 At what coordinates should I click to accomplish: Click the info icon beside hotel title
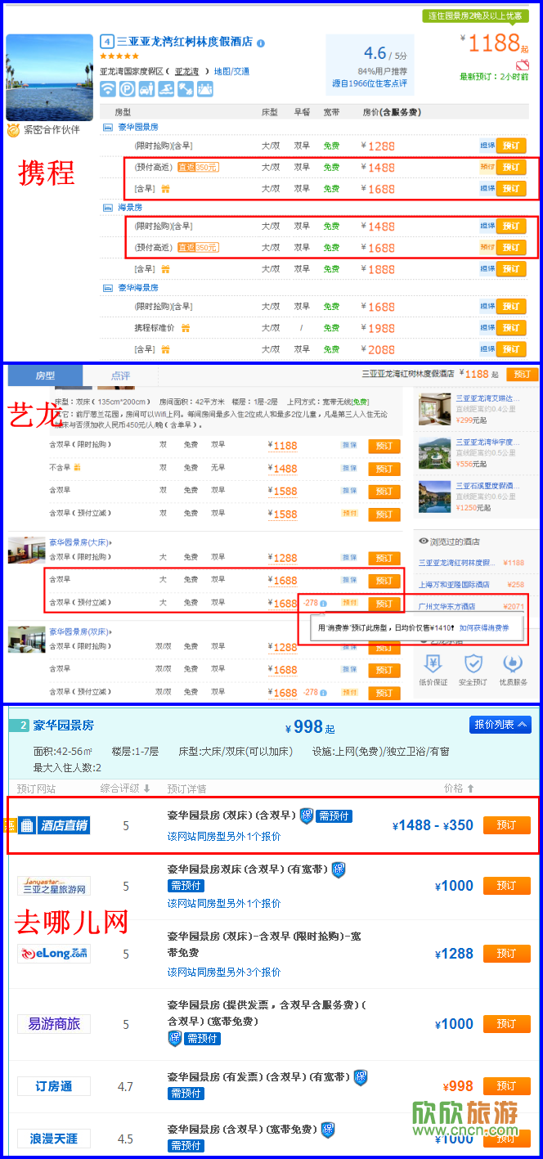pos(261,43)
